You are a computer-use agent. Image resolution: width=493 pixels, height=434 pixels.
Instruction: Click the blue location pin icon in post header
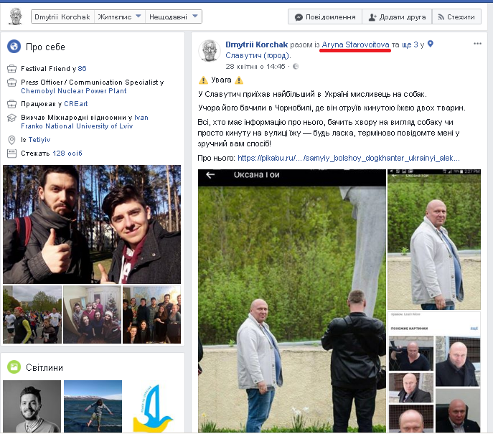pos(431,44)
